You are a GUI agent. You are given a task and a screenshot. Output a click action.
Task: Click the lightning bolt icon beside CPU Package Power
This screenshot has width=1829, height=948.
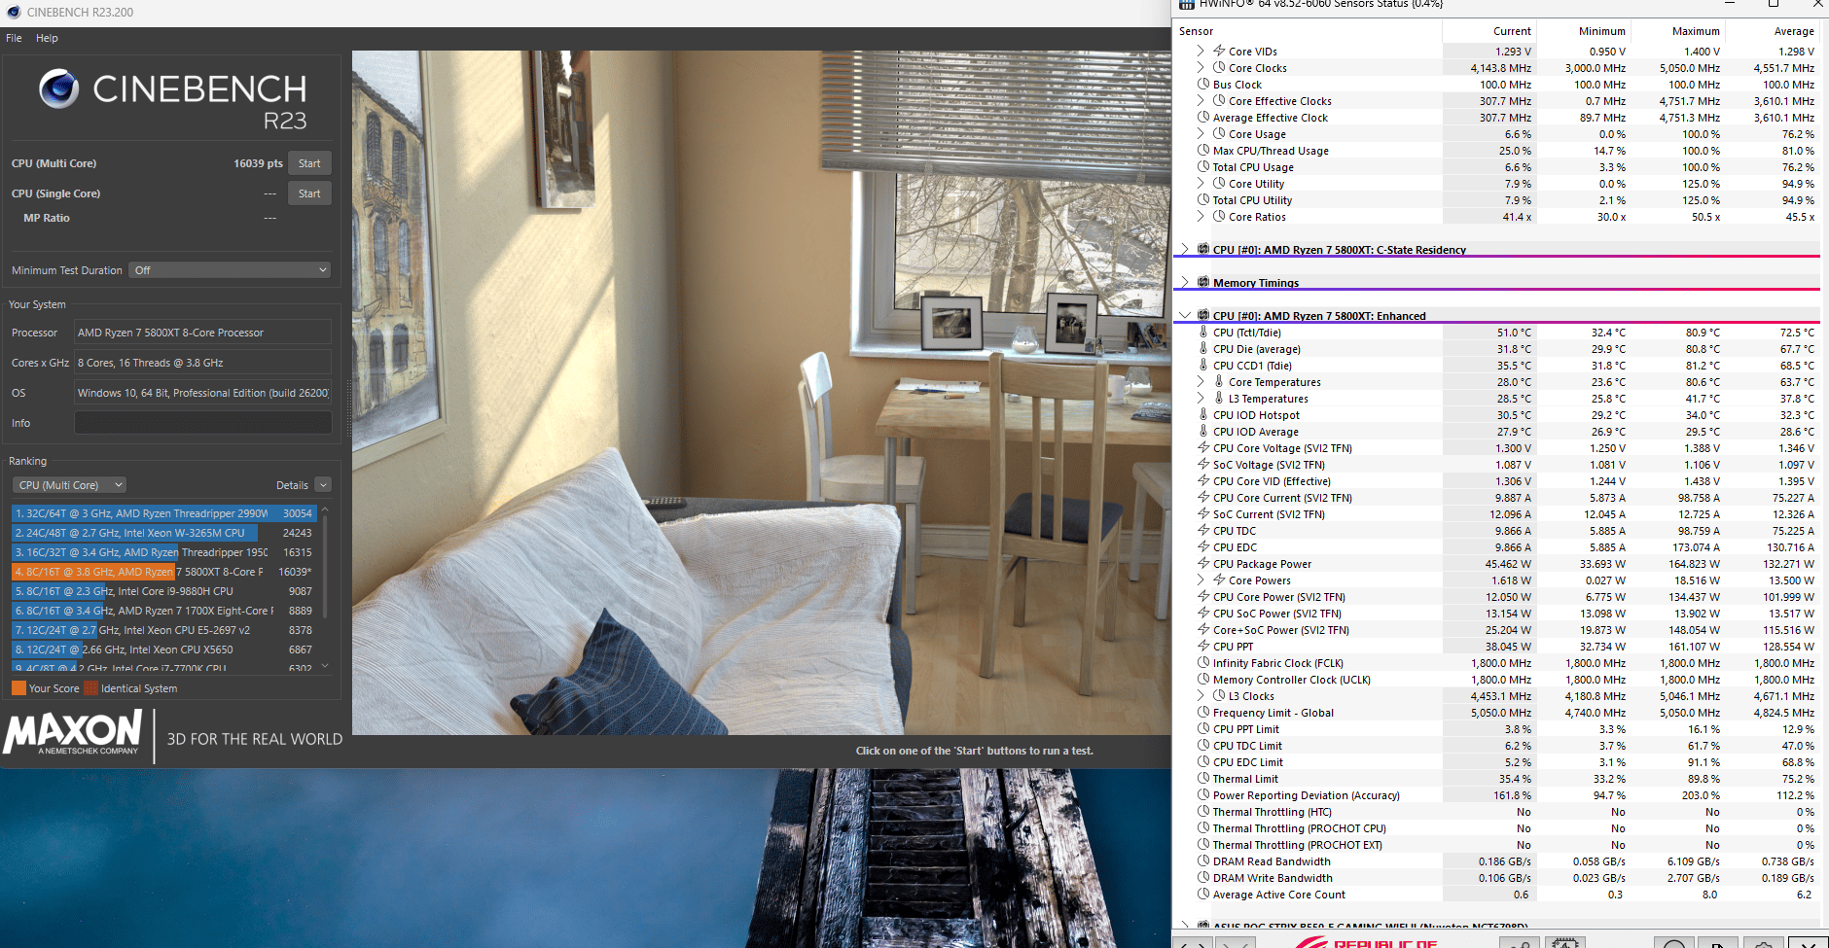[1203, 564]
